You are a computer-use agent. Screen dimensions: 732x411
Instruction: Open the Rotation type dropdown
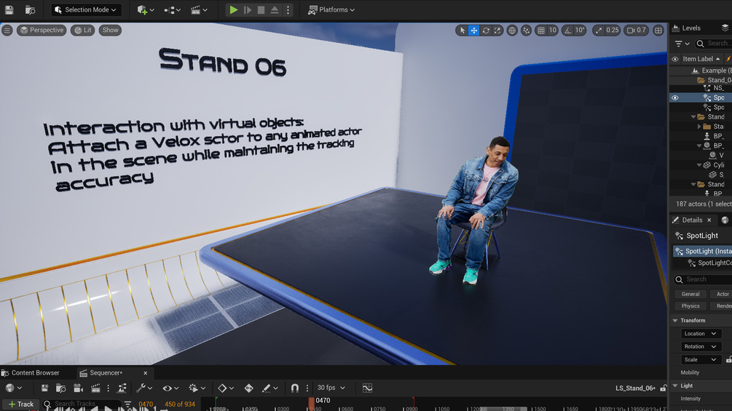pyautogui.click(x=701, y=347)
